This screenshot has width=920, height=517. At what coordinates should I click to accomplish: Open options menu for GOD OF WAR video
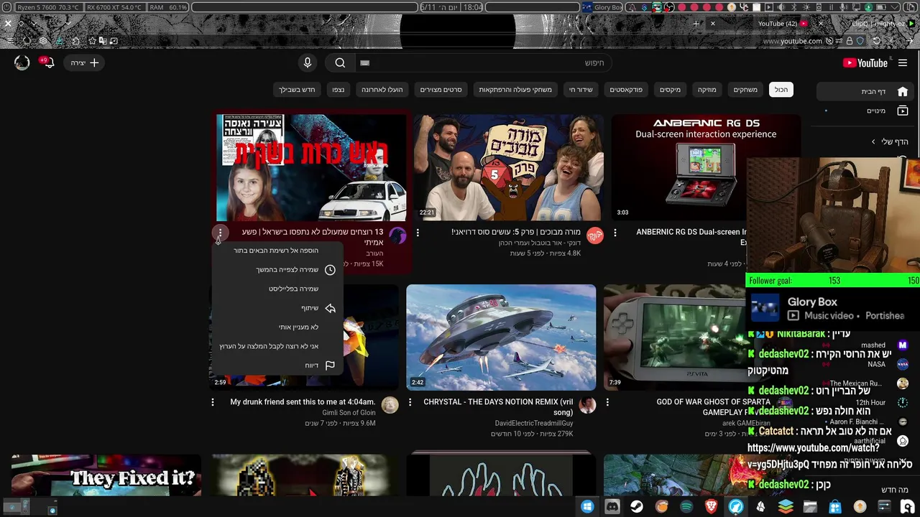tap(607, 403)
